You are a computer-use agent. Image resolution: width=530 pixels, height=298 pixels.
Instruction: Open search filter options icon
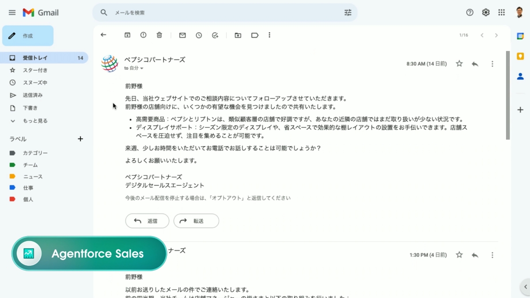348,12
